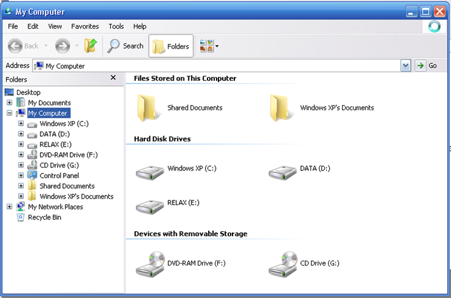Select My Computer in folder tree
The image size is (451, 298).
tap(49, 113)
